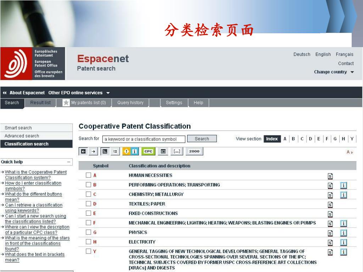Click the Search button next to keyword field
Screen dimensions: 363x272
pos(202,139)
